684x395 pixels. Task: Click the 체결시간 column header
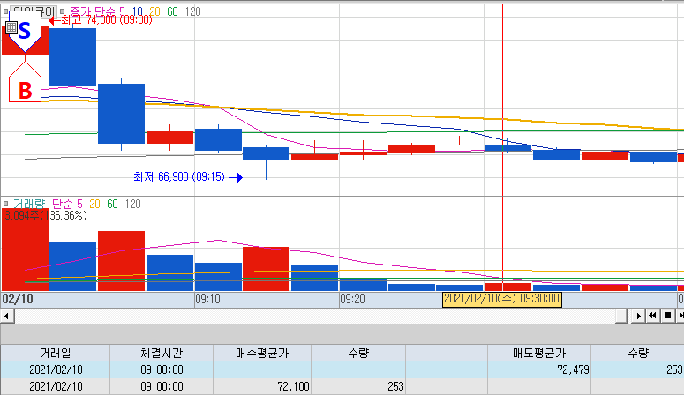tap(162, 353)
